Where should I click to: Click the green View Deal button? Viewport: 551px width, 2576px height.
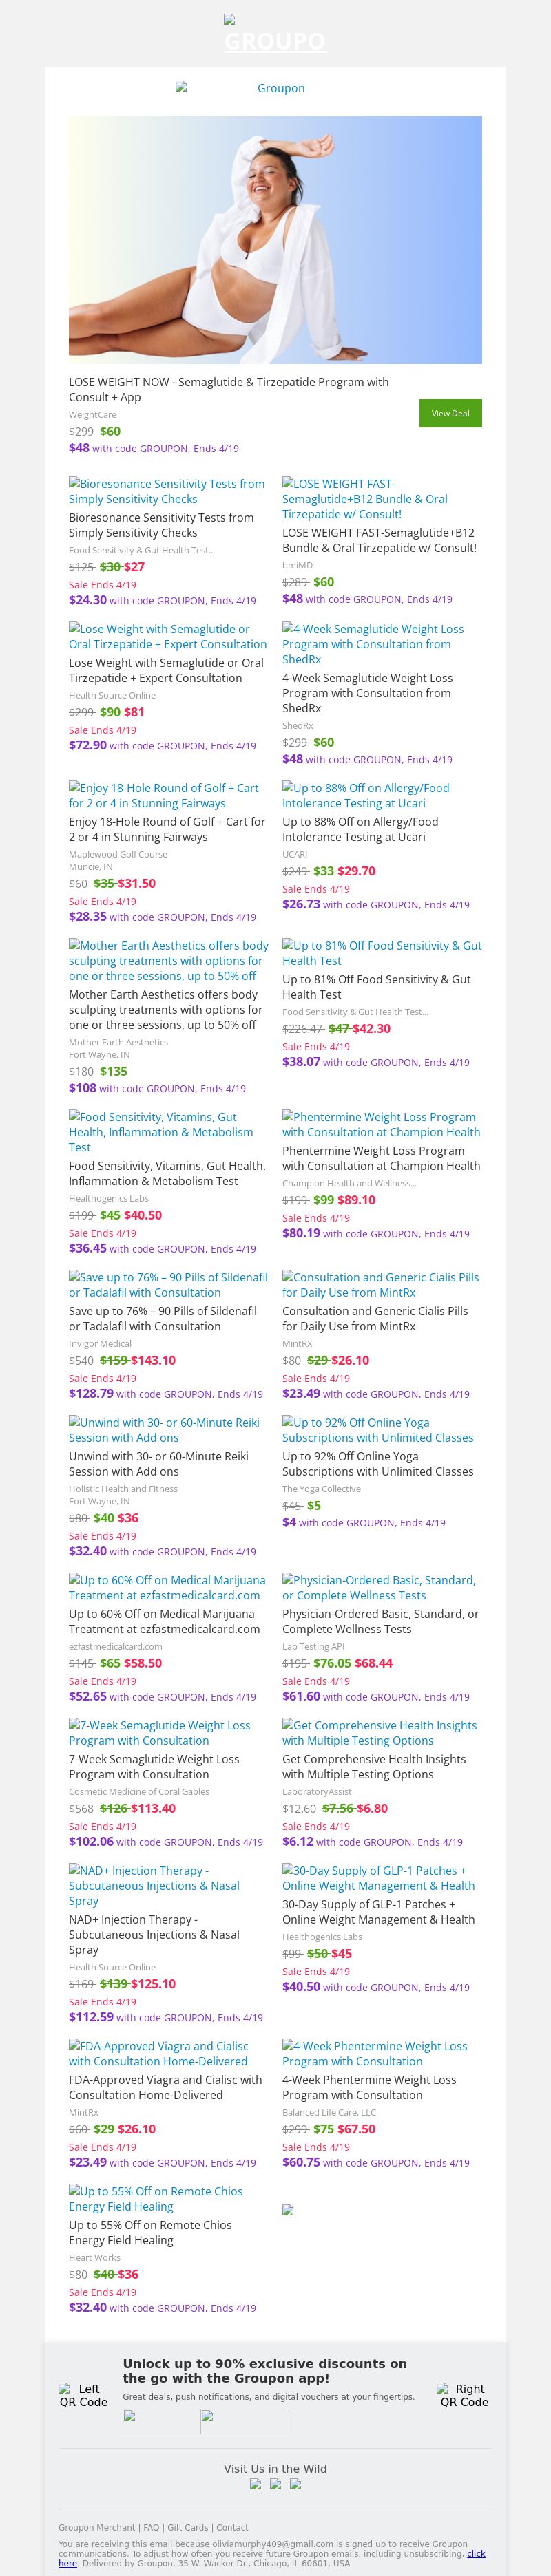click(x=450, y=413)
